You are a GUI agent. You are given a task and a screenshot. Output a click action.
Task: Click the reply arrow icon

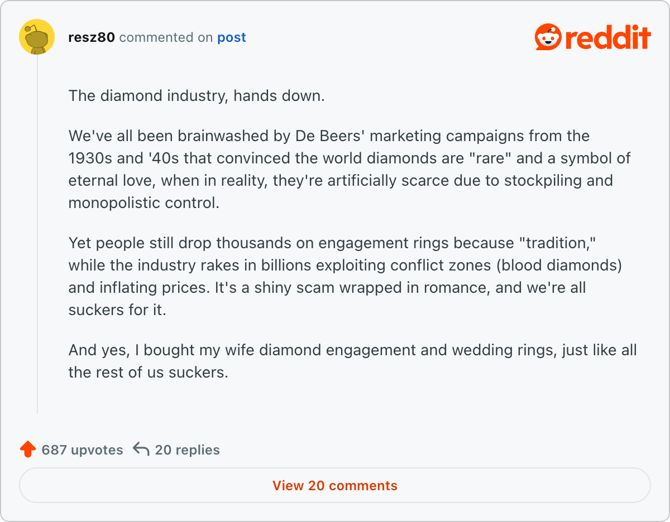141,449
